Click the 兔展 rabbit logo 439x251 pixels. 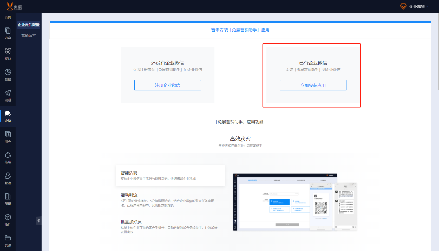[14, 6]
